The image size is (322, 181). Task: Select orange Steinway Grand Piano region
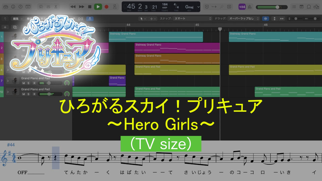click(177, 59)
